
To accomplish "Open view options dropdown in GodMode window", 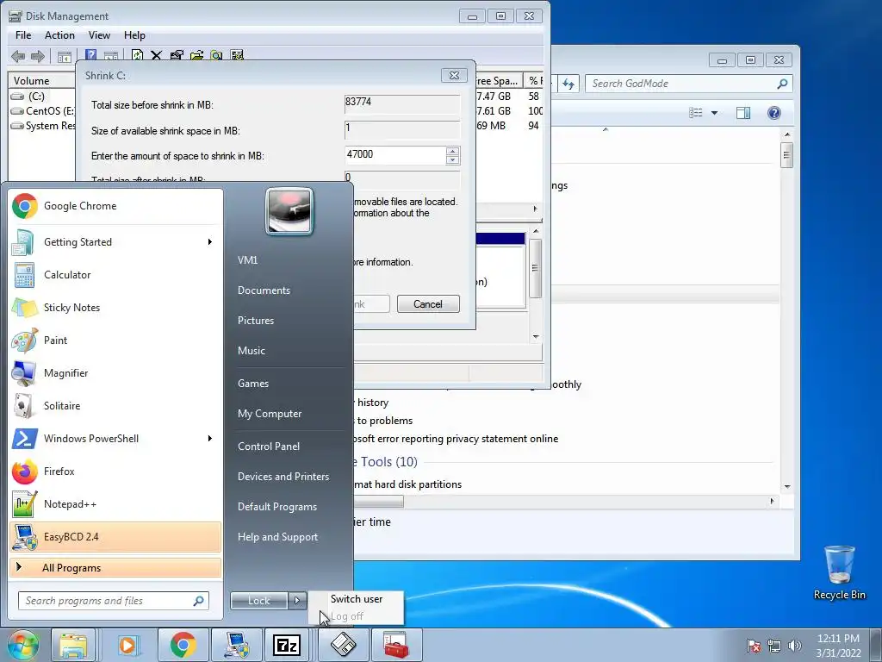I will (x=714, y=113).
